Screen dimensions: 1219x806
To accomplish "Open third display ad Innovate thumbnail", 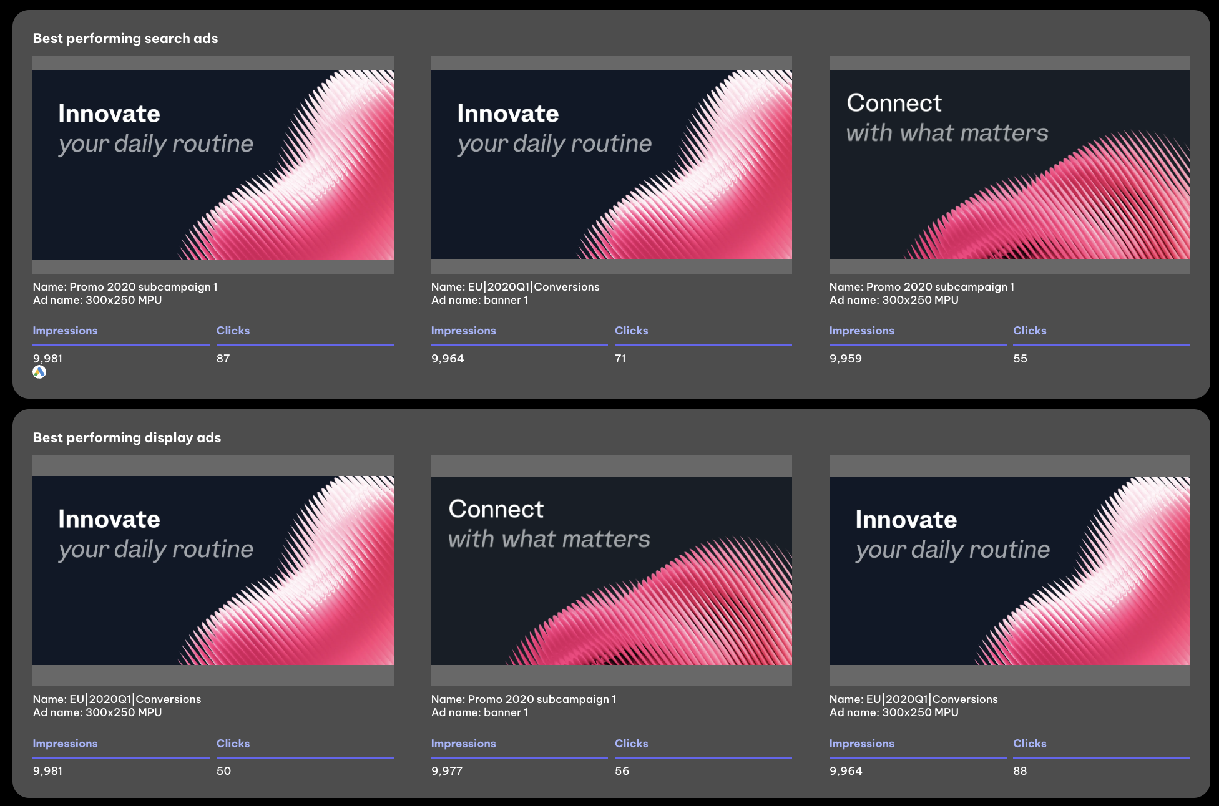I will 1009,570.
